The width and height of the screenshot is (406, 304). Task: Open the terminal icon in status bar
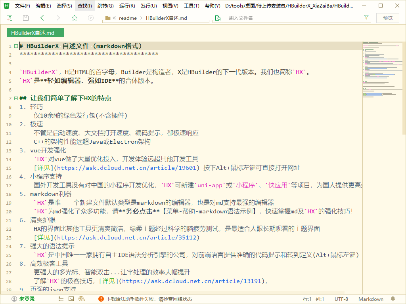pyautogui.click(x=71, y=299)
